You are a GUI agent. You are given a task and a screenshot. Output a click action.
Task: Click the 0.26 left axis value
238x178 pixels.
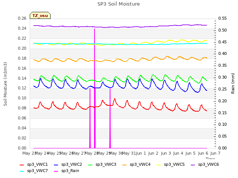[22, 18]
